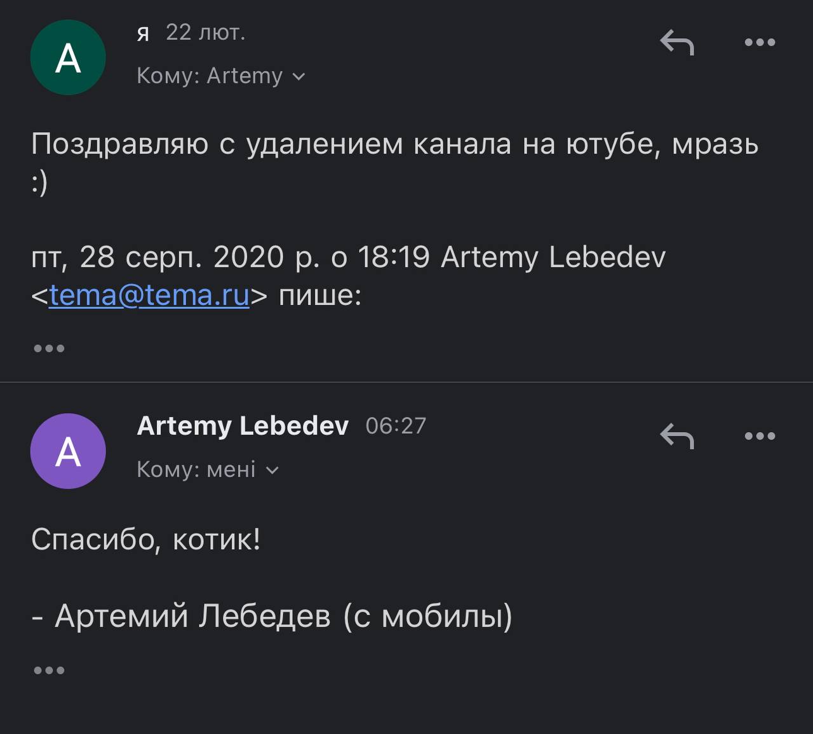Show trimmed content below the Артемий Лебедев signature
Viewport: 813px width, 734px height.
[x=49, y=670]
